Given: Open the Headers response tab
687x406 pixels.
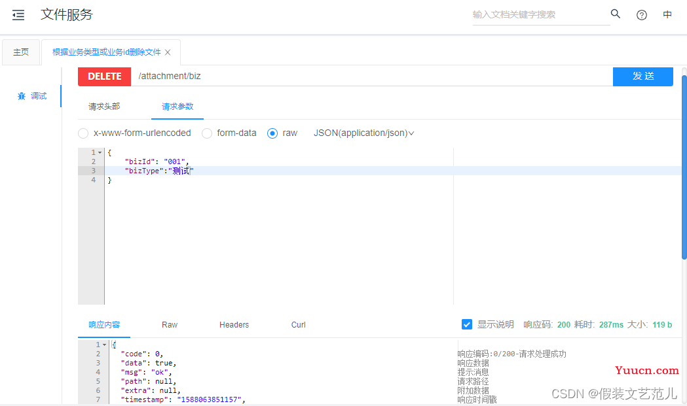Looking at the screenshot, I should click(x=234, y=325).
